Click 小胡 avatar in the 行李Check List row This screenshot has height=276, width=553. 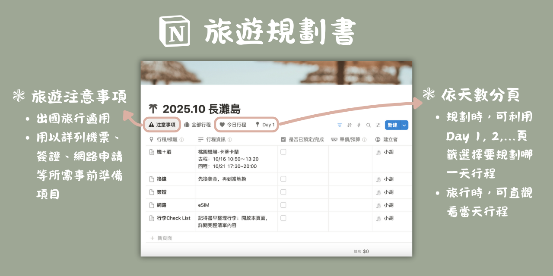[x=378, y=218]
